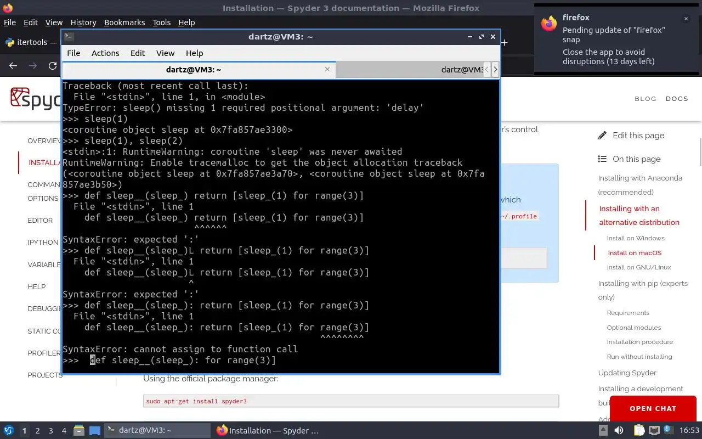Image resolution: width=702 pixels, height=439 pixels.
Task: Jump to Install on Windows section
Action: pyautogui.click(x=636, y=238)
